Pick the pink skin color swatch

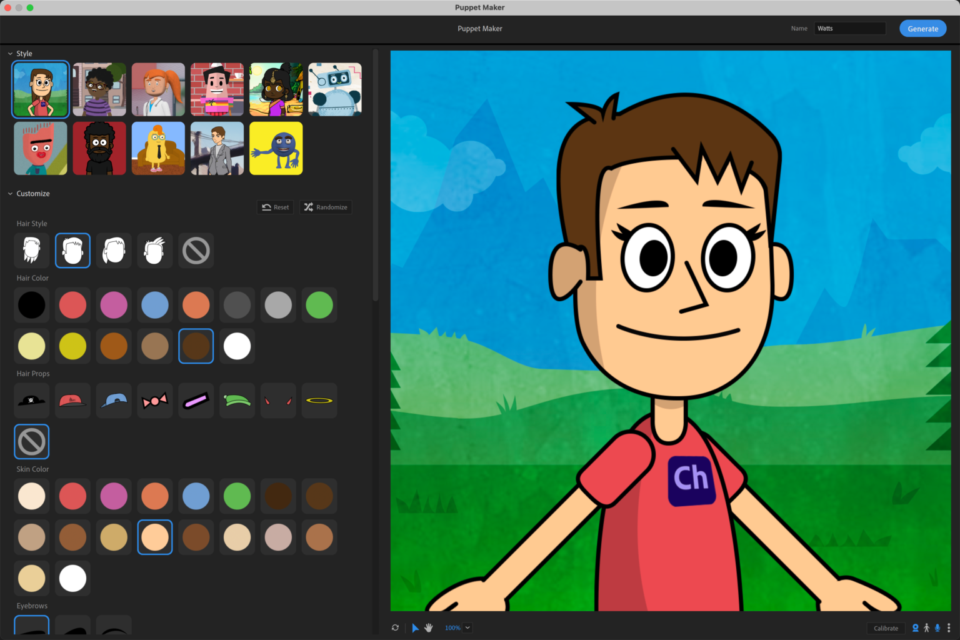pyautogui.click(x=114, y=496)
